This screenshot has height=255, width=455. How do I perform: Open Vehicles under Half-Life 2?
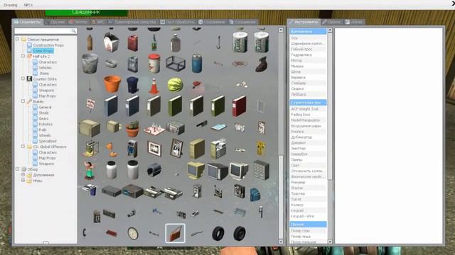(45, 68)
